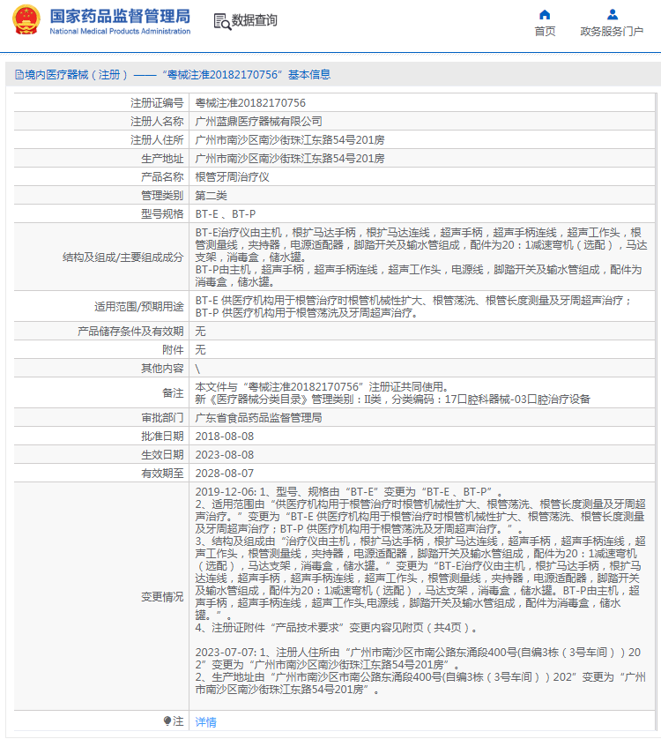Viewport: 661px width, 739px height.
Task: Go to 首页 home icon
Action: pos(545,15)
